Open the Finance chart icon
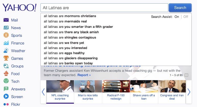This screenshot has width=197, height=107. (6, 43)
